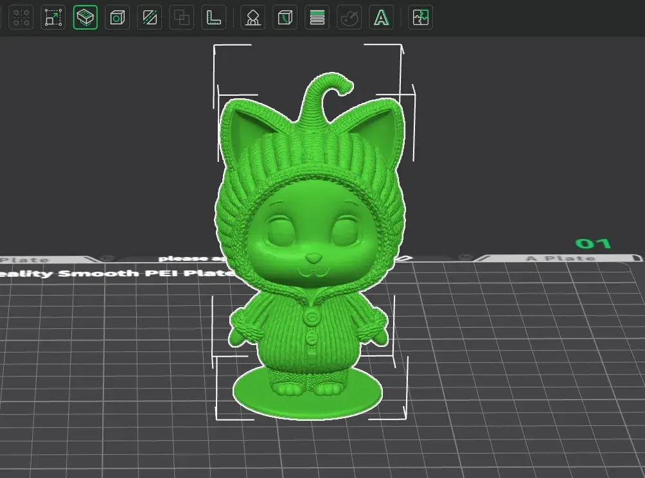The width and height of the screenshot is (645, 478).
Task: Open the cube-with-hole Drill tool
Action: click(x=117, y=18)
